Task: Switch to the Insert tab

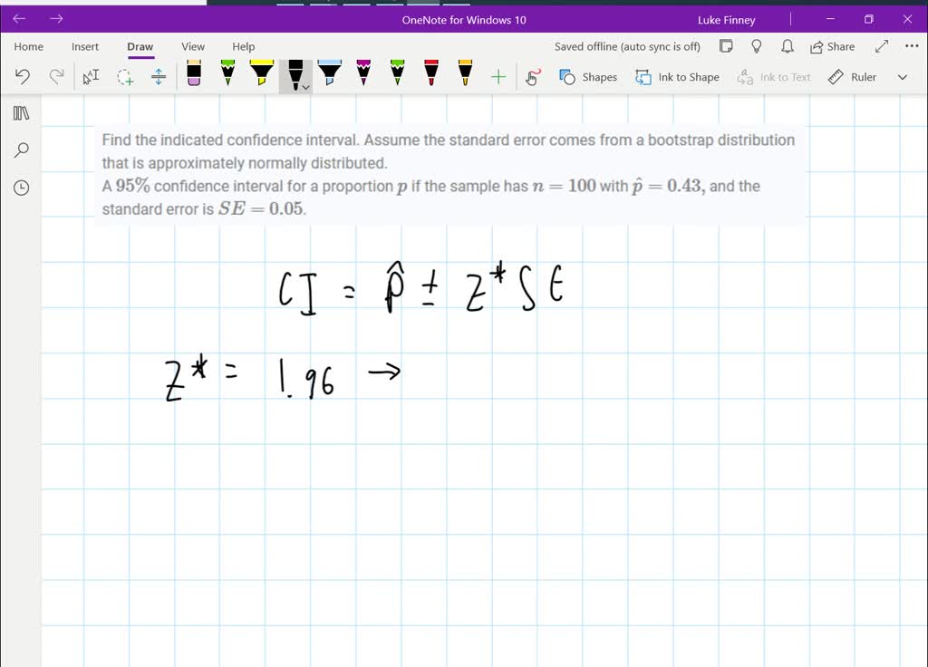Action: [x=85, y=46]
